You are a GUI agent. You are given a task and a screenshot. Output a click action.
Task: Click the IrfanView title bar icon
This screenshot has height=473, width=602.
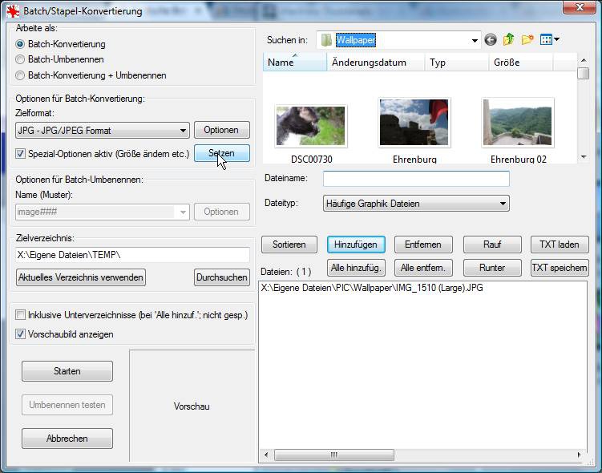13,10
